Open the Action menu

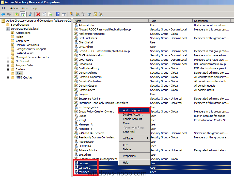point(14,8)
